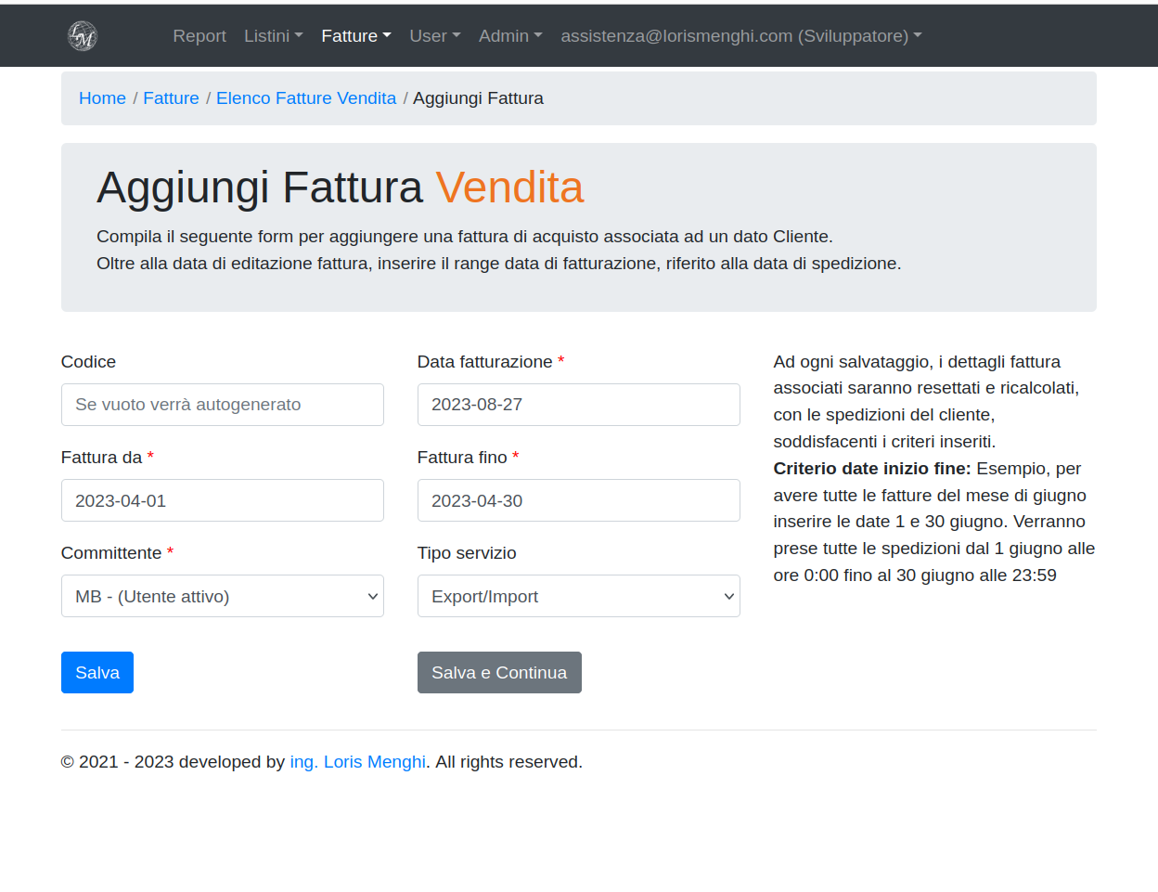This screenshot has width=1158, height=892.
Task: Expand the Tipo servizio dropdown
Action: click(578, 596)
